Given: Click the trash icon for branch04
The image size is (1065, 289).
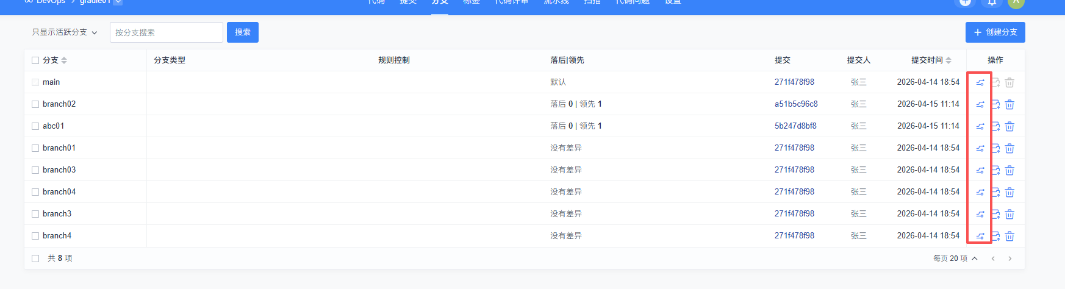Looking at the screenshot, I should pos(1009,192).
